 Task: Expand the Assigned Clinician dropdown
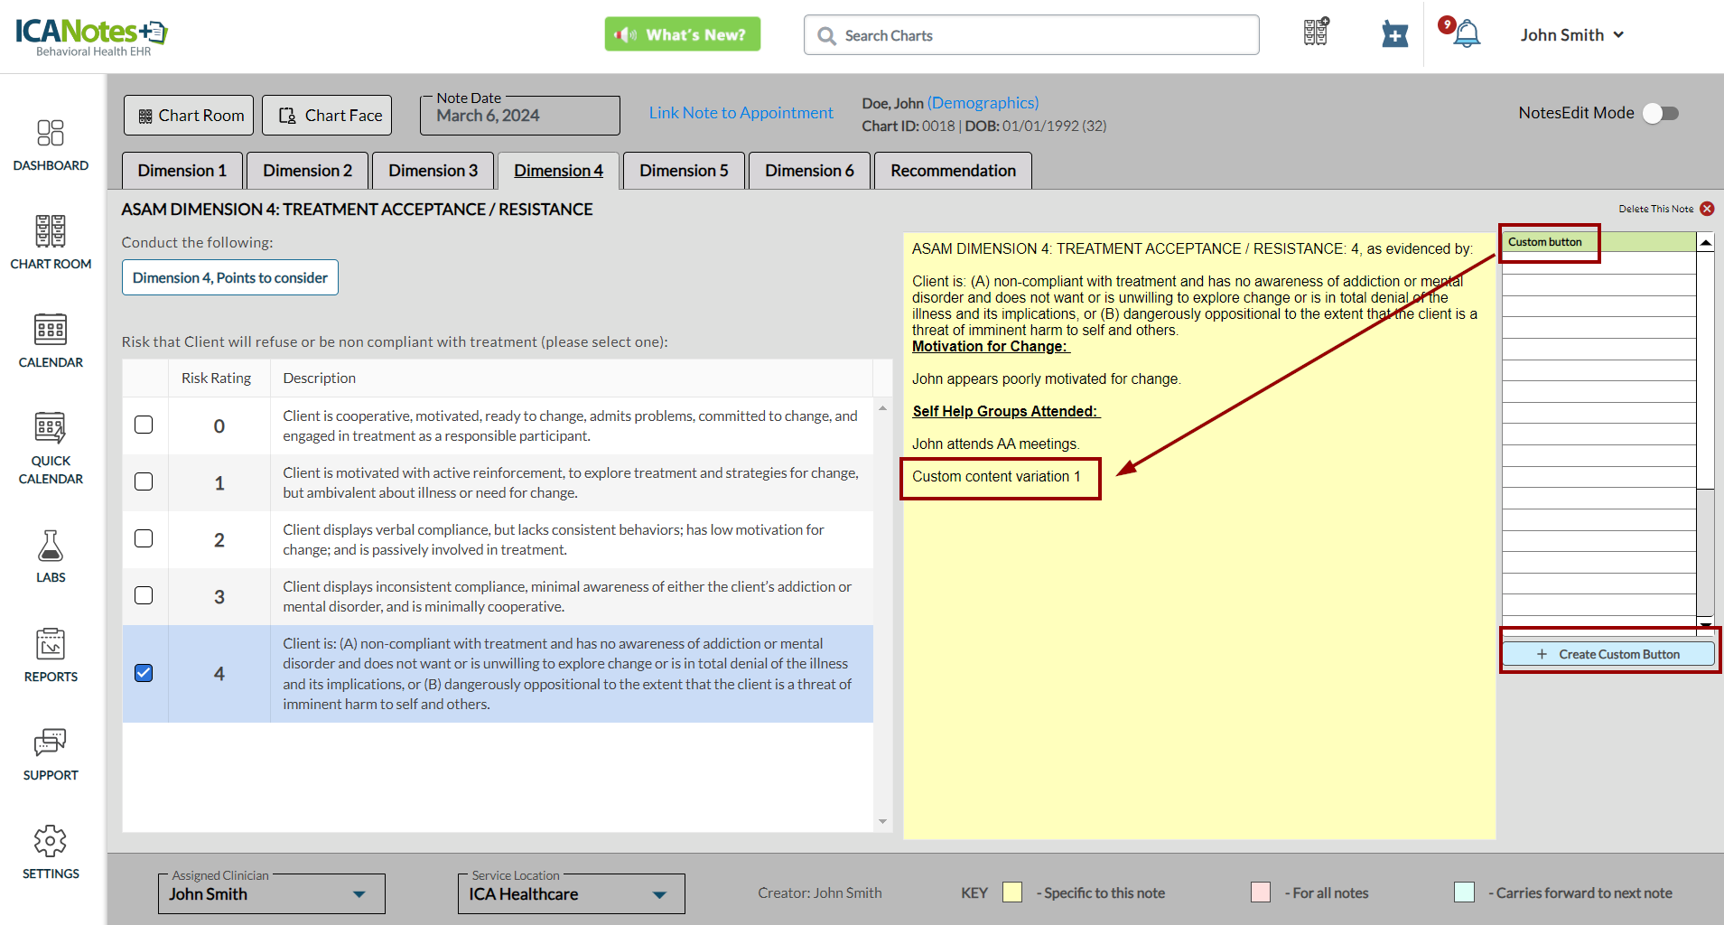[x=359, y=894]
